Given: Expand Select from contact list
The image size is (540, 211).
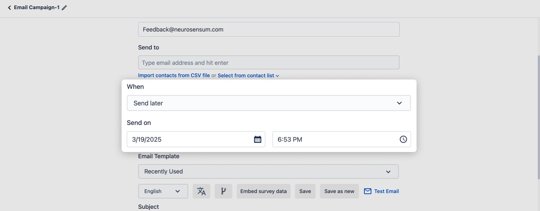Looking at the screenshot, I should pos(248,75).
